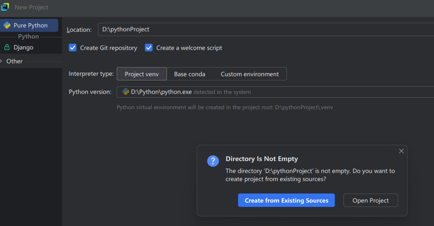Click Create from Existing Sources button
Viewport: 434px width, 226px height.
point(286,200)
